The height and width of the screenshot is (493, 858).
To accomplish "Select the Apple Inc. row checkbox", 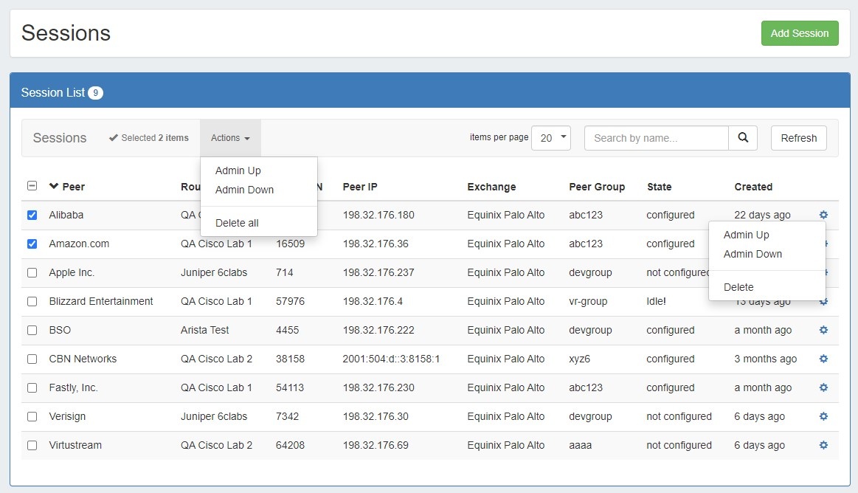I will point(32,272).
